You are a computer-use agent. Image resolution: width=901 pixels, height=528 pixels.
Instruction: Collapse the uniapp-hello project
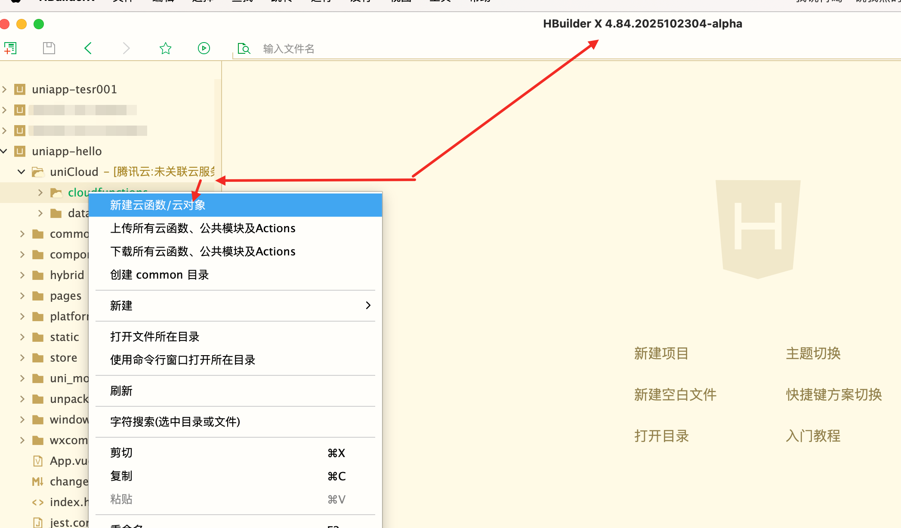tap(4, 151)
